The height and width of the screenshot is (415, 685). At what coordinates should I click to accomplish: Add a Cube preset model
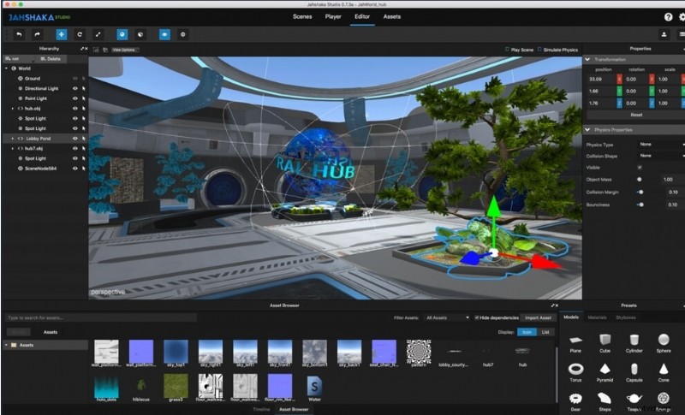[605, 344]
